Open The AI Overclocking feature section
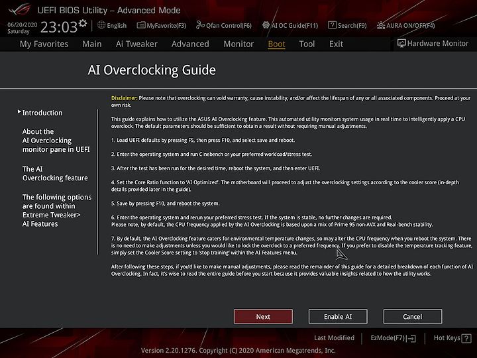Screen dimensions: 477x358 coord(55,173)
